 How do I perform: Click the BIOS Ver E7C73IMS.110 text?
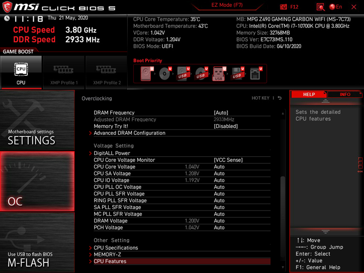(264, 39)
